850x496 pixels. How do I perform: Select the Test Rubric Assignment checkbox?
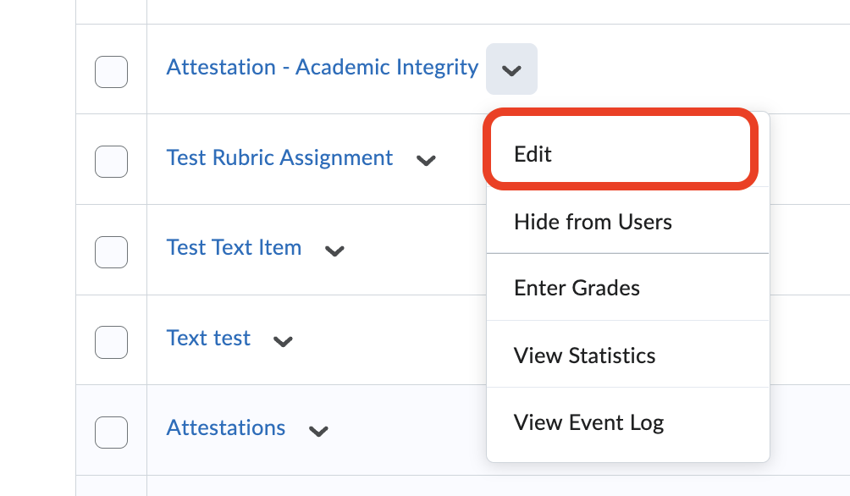[111, 161]
